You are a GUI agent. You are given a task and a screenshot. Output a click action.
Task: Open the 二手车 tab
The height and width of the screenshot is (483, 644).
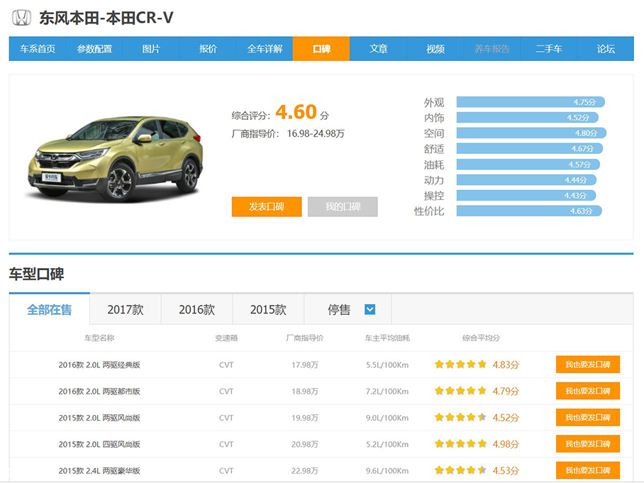point(549,49)
